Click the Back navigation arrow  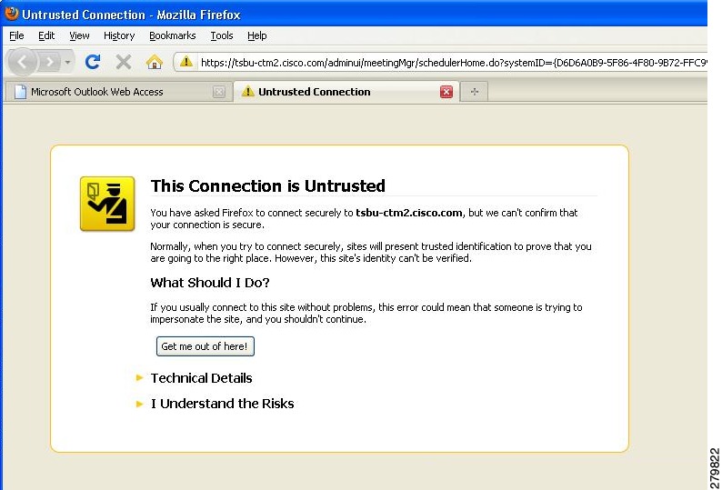coord(22,61)
